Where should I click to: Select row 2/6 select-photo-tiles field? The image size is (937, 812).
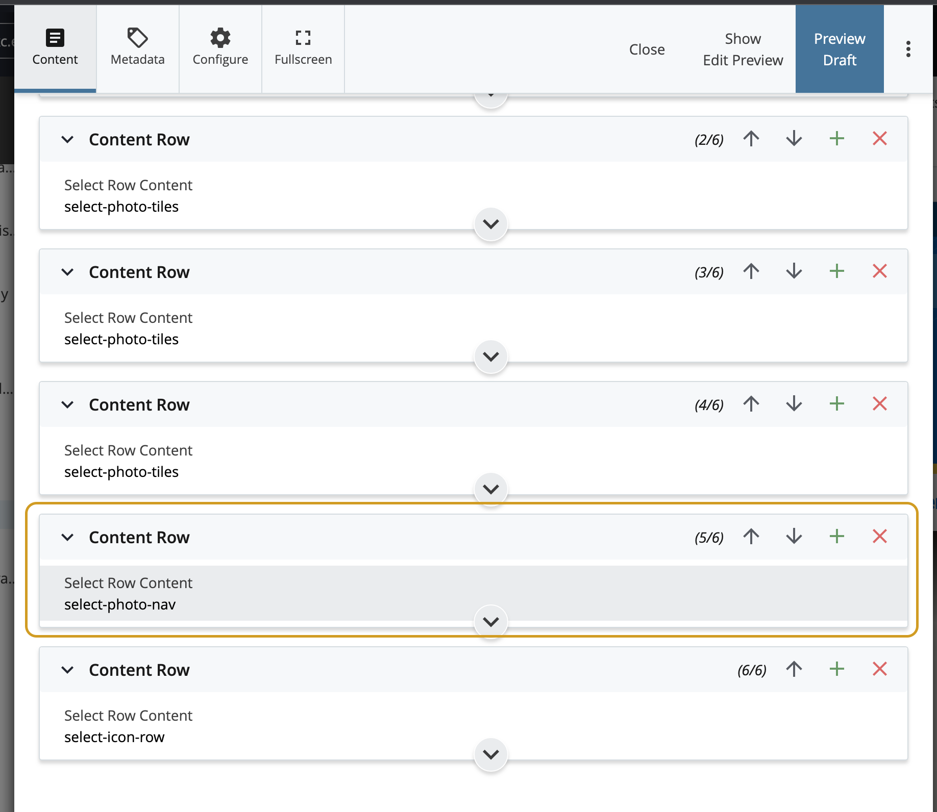point(474,195)
